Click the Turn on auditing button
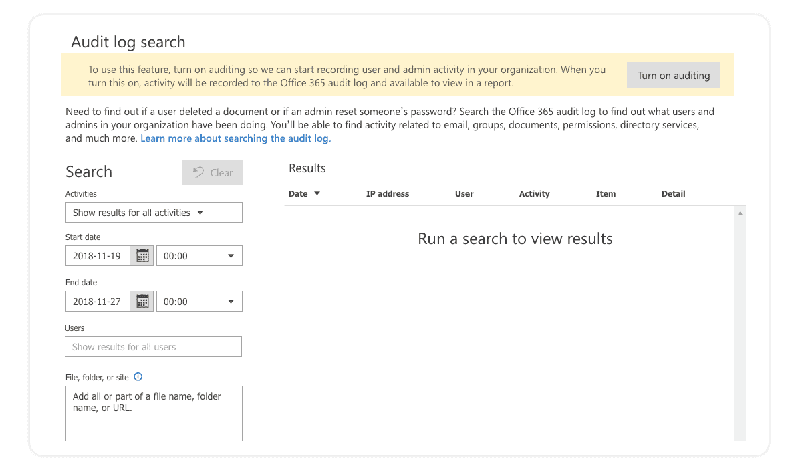 [x=673, y=75]
